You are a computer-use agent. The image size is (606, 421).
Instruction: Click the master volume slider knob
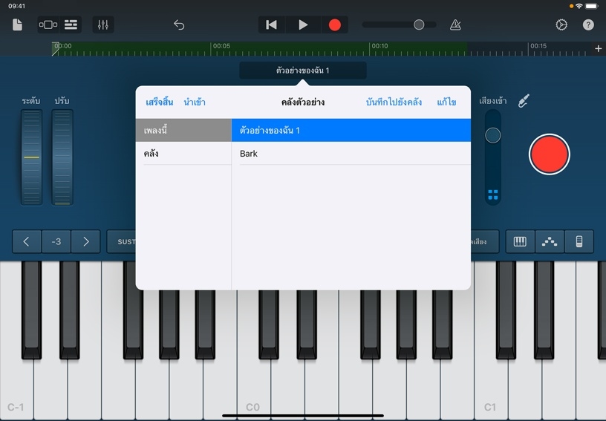[419, 25]
